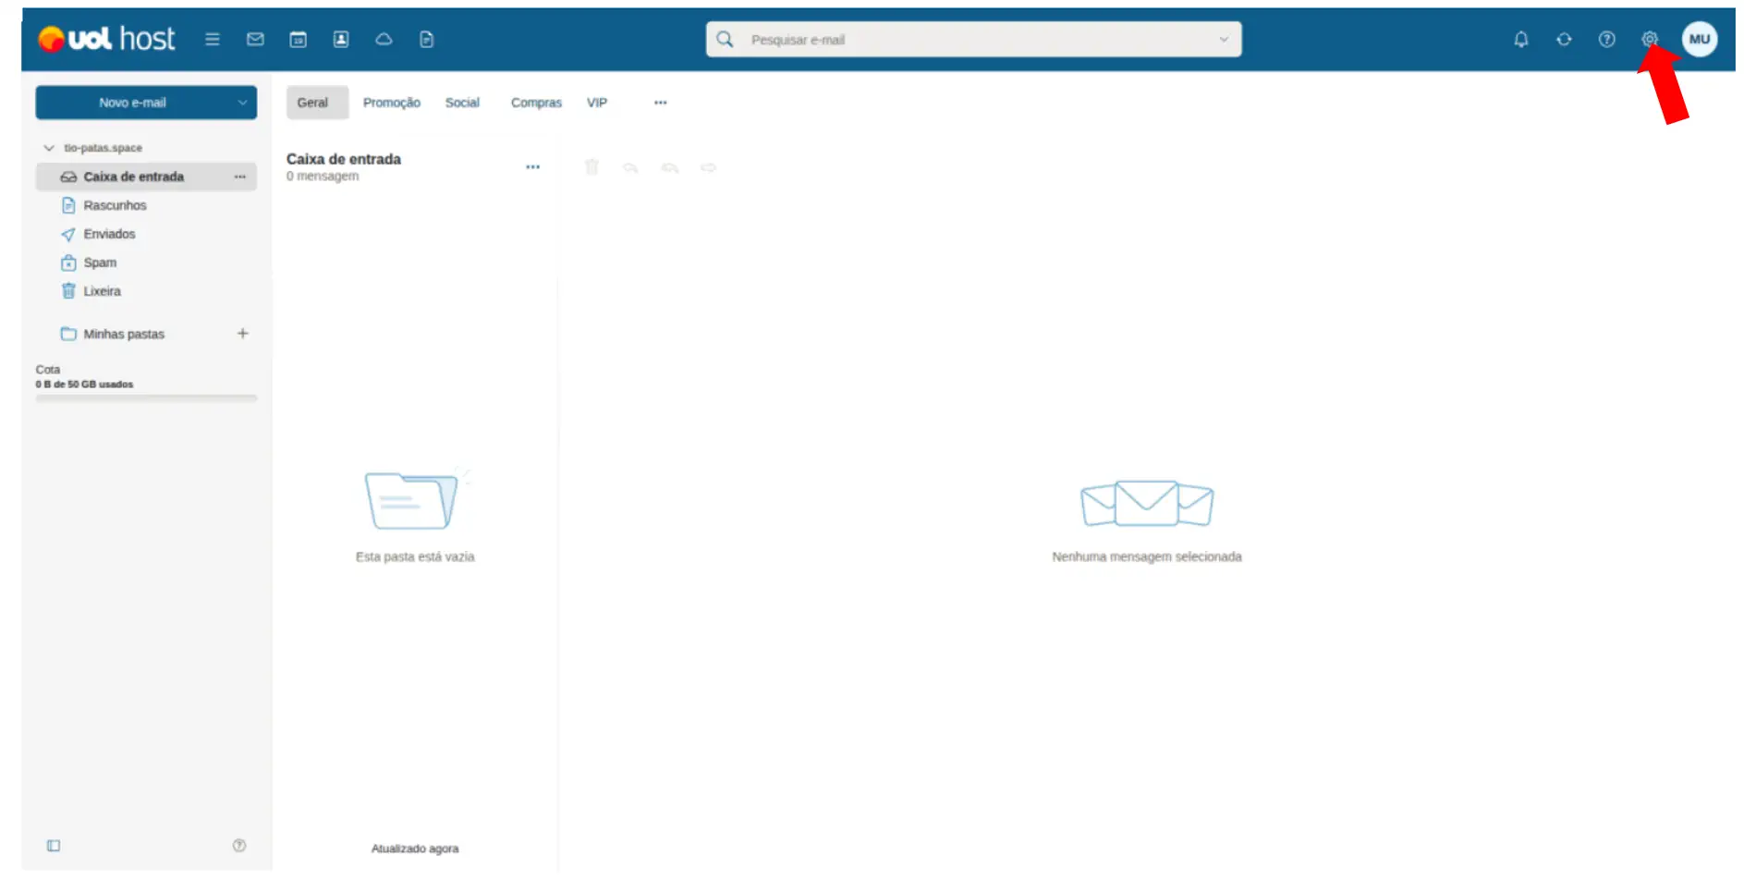Select Minhas pastas
The image size is (1744, 892).
pyautogui.click(x=124, y=334)
